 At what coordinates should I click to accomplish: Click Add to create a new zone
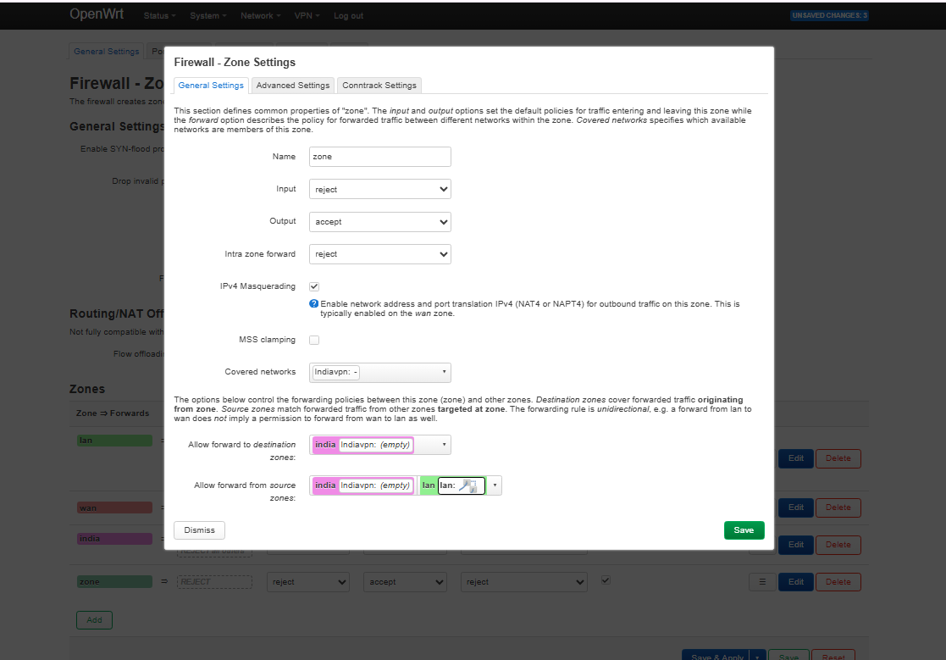(x=93, y=619)
